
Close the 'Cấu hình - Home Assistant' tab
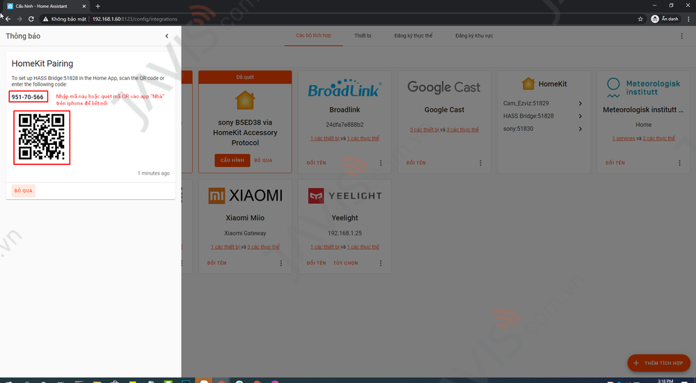(84, 6)
